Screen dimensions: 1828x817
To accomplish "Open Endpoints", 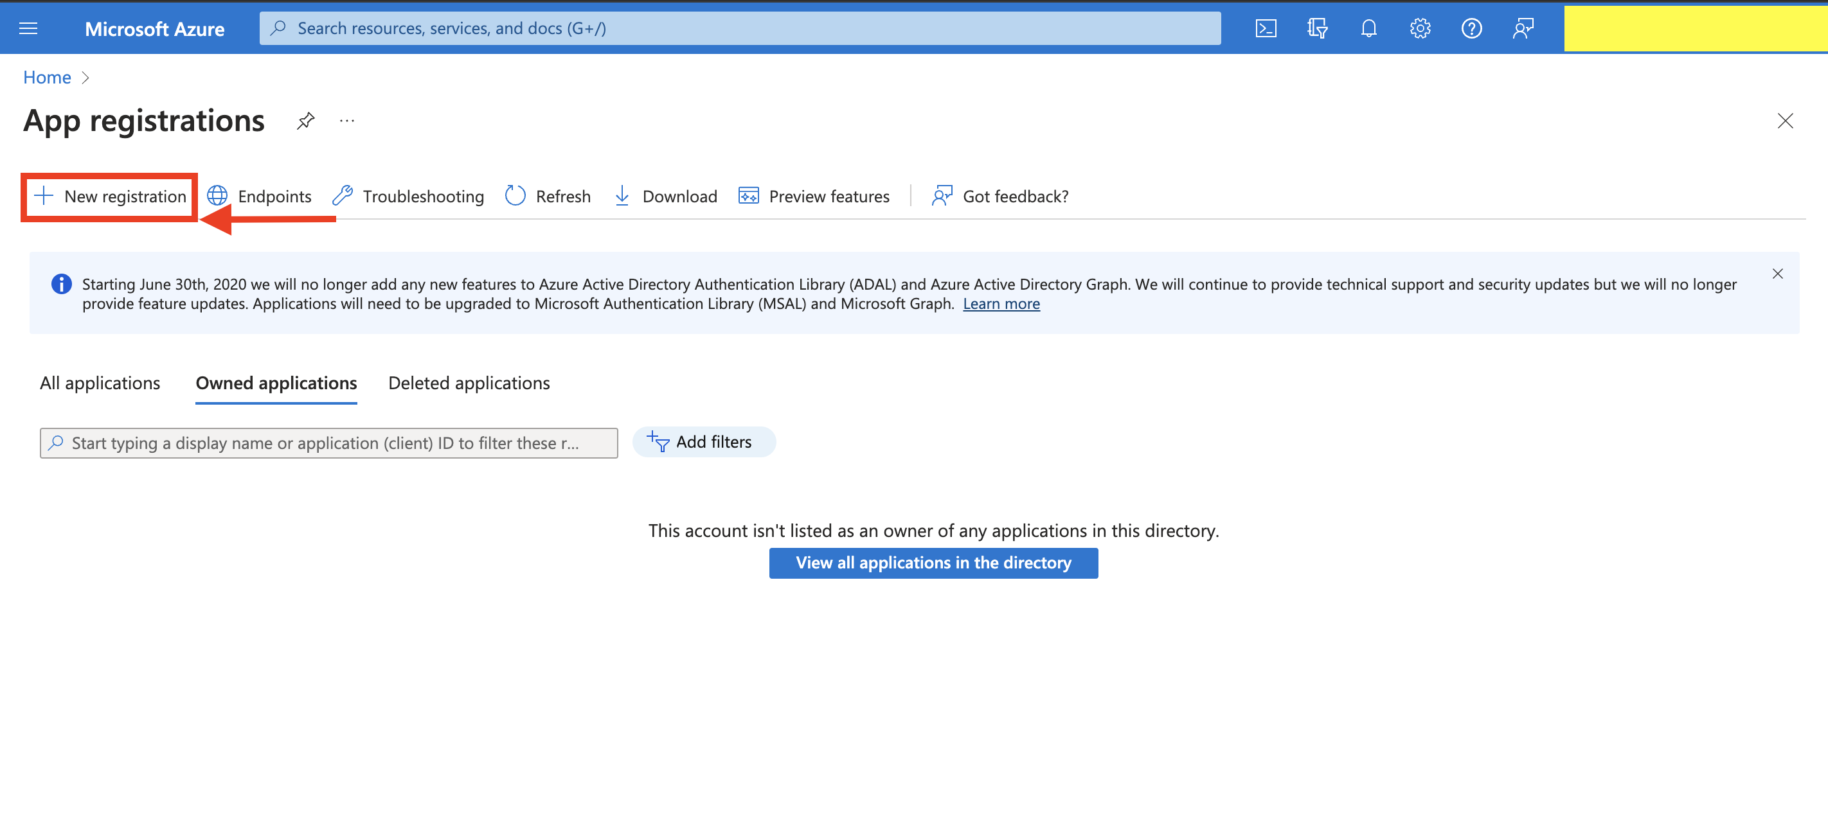I will pos(259,197).
